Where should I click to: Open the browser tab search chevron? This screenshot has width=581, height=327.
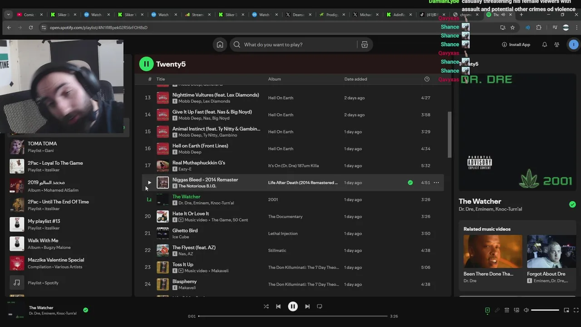(x=8, y=15)
